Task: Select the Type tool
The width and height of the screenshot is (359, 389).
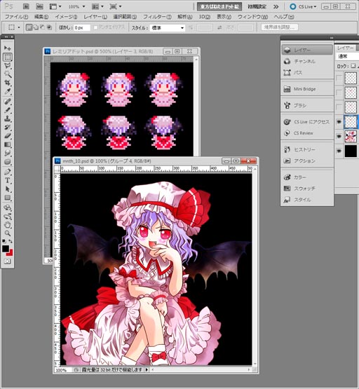Action: coord(8,180)
